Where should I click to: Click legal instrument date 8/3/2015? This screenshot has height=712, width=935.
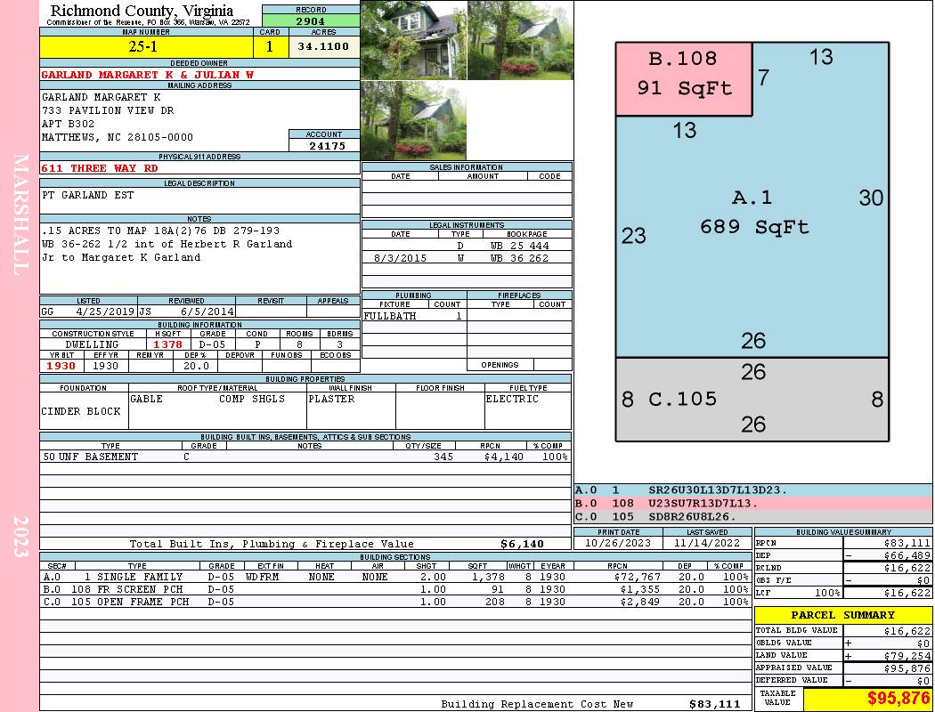click(400, 258)
